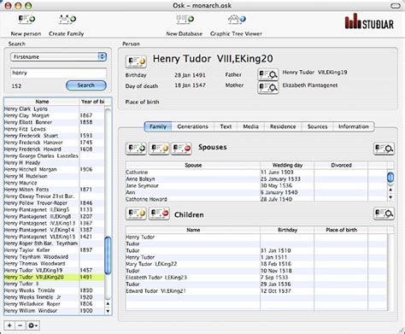Viewport: 405px width, 334px height.
Task: Click the Name column header in search results
Action: click(42, 102)
